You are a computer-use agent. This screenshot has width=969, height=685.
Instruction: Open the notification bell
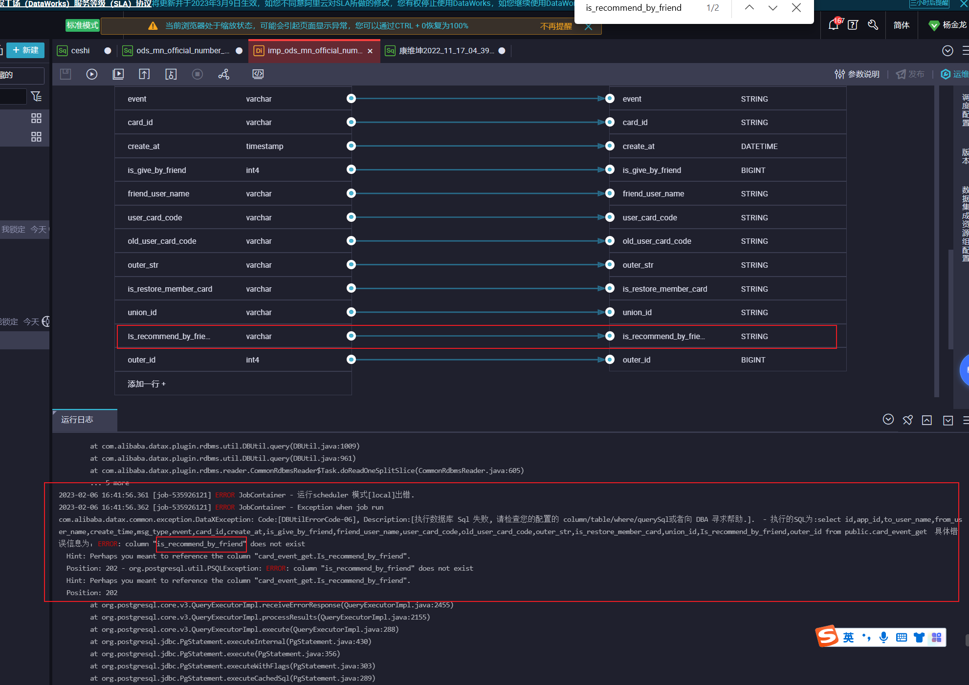click(834, 25)
